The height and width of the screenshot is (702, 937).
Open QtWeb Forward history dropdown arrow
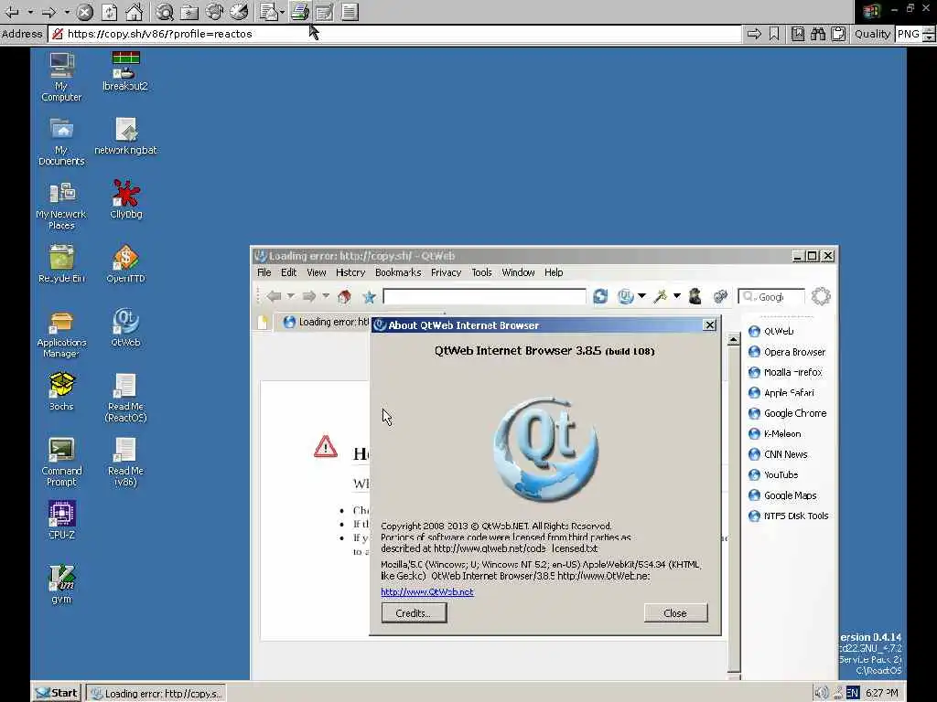coord(326,296)
